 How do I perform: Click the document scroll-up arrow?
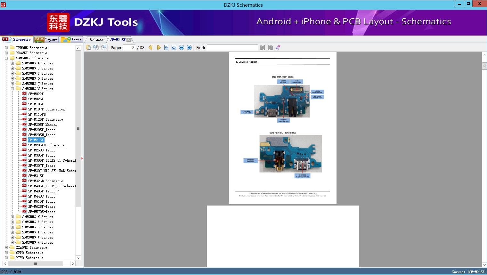[x=484, y=55]
